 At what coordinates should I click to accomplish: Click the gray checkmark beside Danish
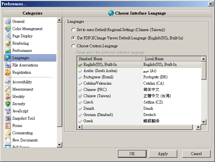tap(80, 109)
